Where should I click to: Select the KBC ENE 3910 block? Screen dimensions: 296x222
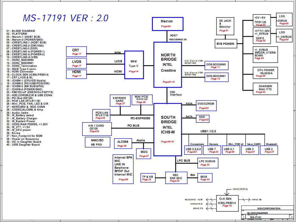176,178
